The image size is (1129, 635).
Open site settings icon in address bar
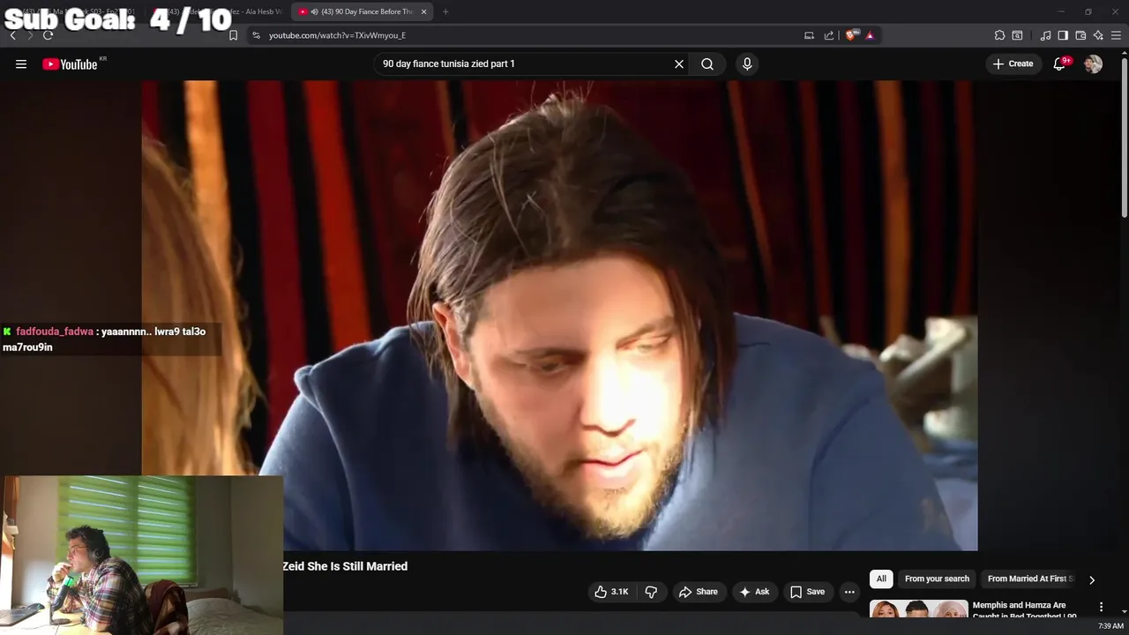tap(256, 35)
